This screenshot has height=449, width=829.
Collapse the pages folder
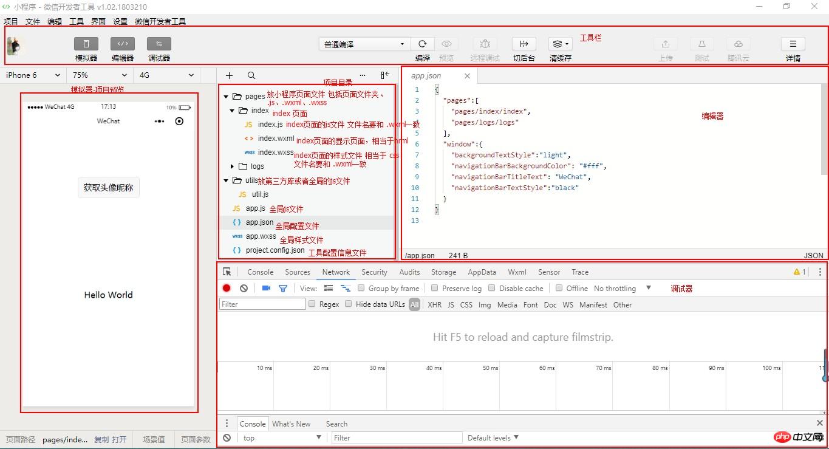226,97
